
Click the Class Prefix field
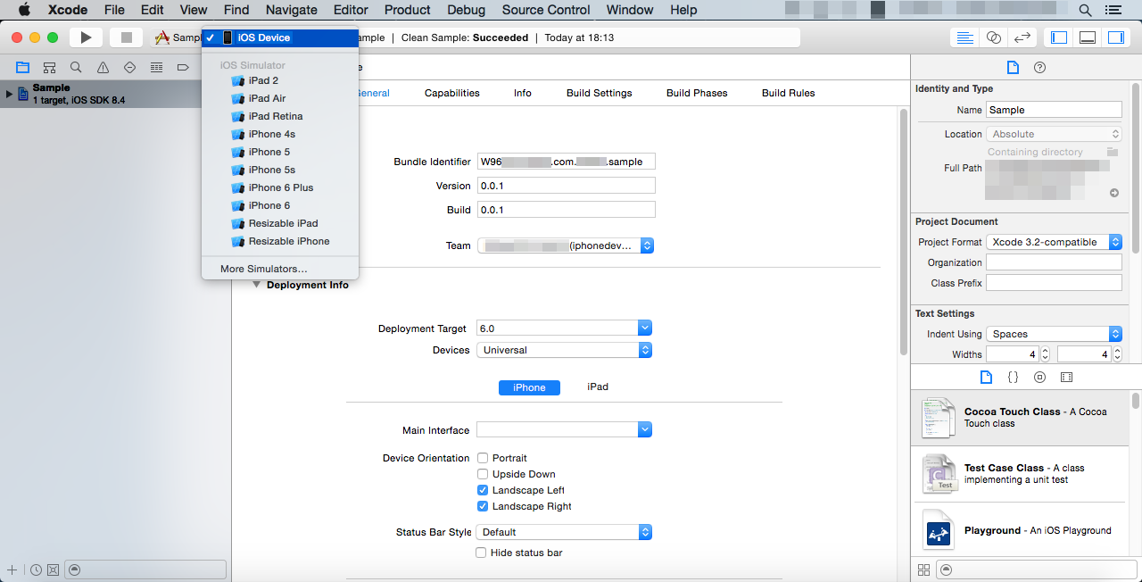(x=1054, y=283)
